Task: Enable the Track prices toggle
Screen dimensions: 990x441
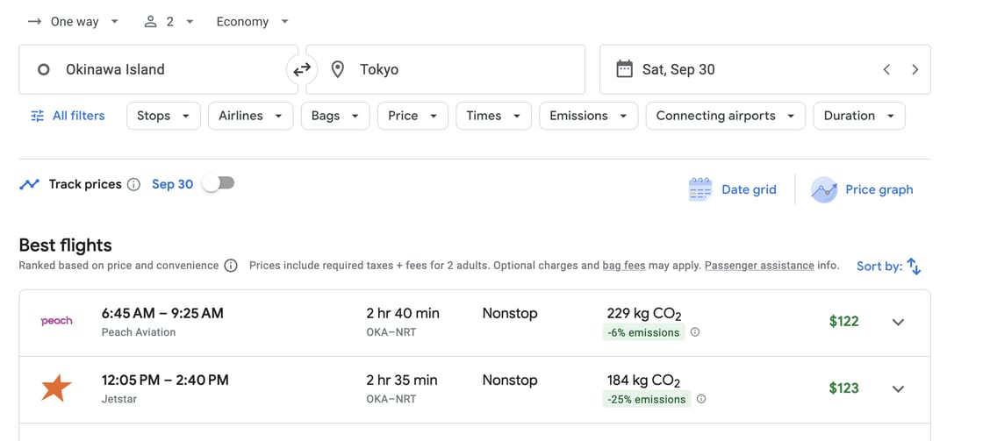Action: pyautogui.click(x=218, y=183)
